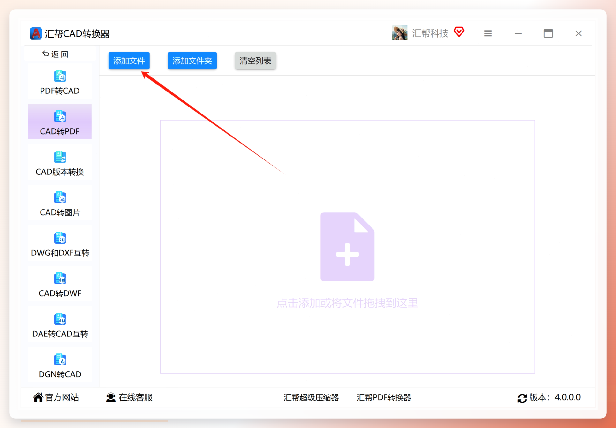
Task: Open the hamburger menu icon
Action: pyautogui.click(x=488, y=33)
